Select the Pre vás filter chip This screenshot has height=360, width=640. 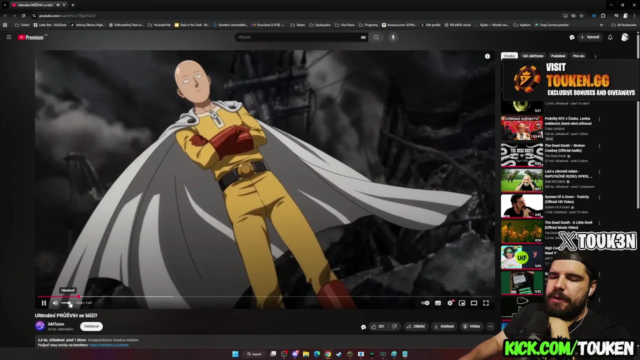click(x=579, y=56)
